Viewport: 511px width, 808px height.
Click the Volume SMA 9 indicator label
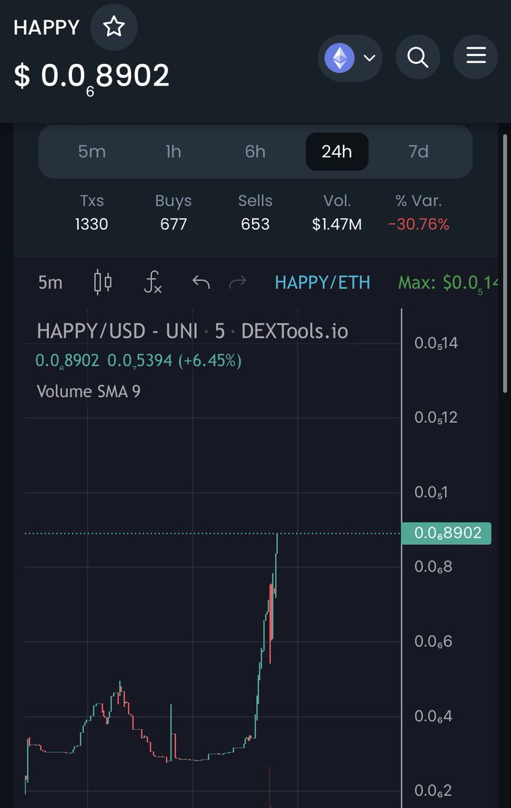pyautogui.click(x=89, y=391)
